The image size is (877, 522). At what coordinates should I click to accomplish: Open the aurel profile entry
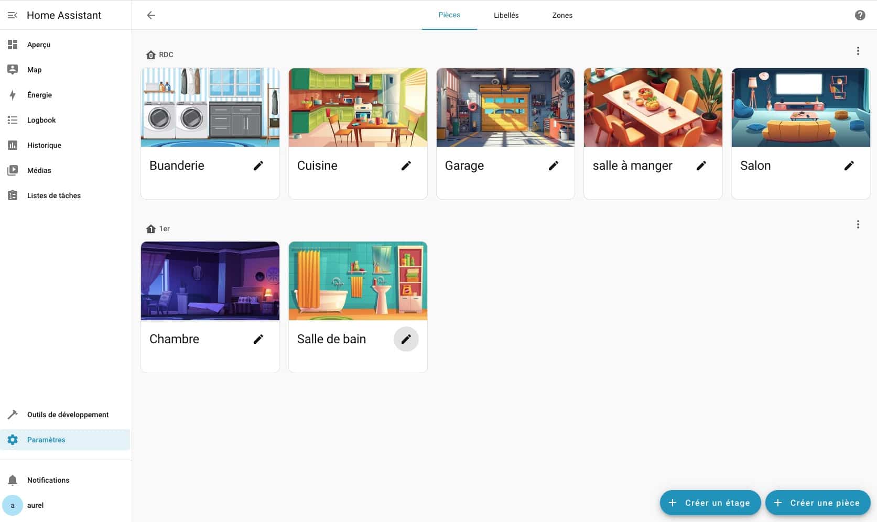pyautogui.click(x=66, y=505)
